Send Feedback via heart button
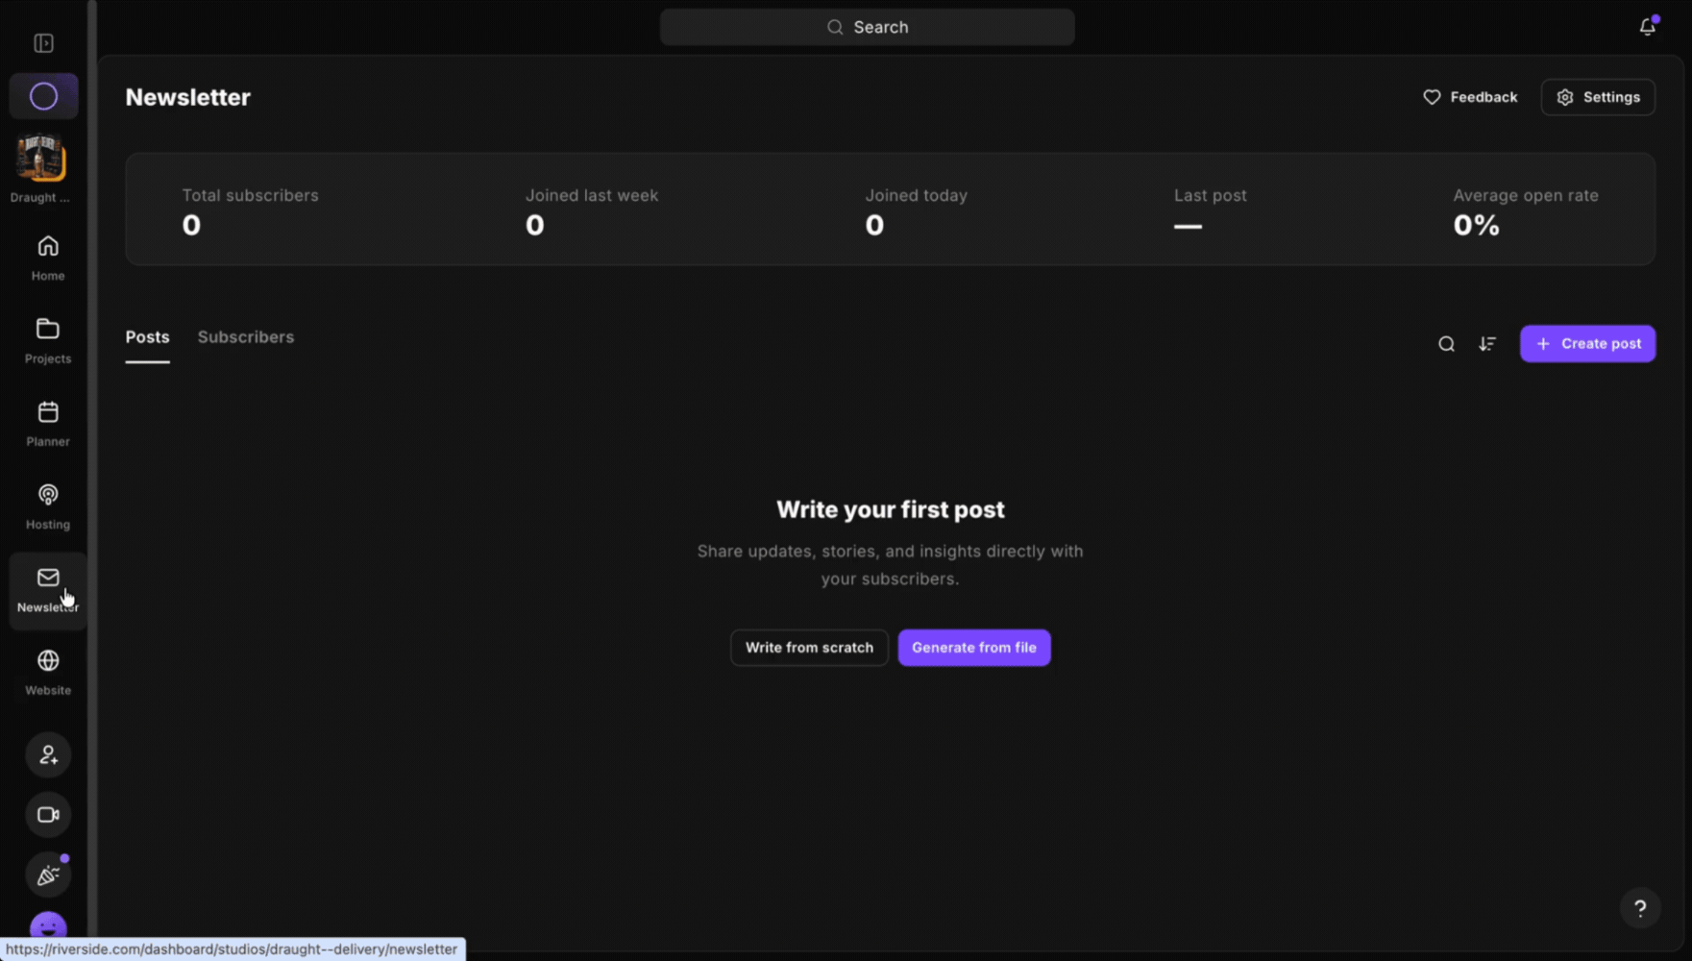 coord(1470,97)
